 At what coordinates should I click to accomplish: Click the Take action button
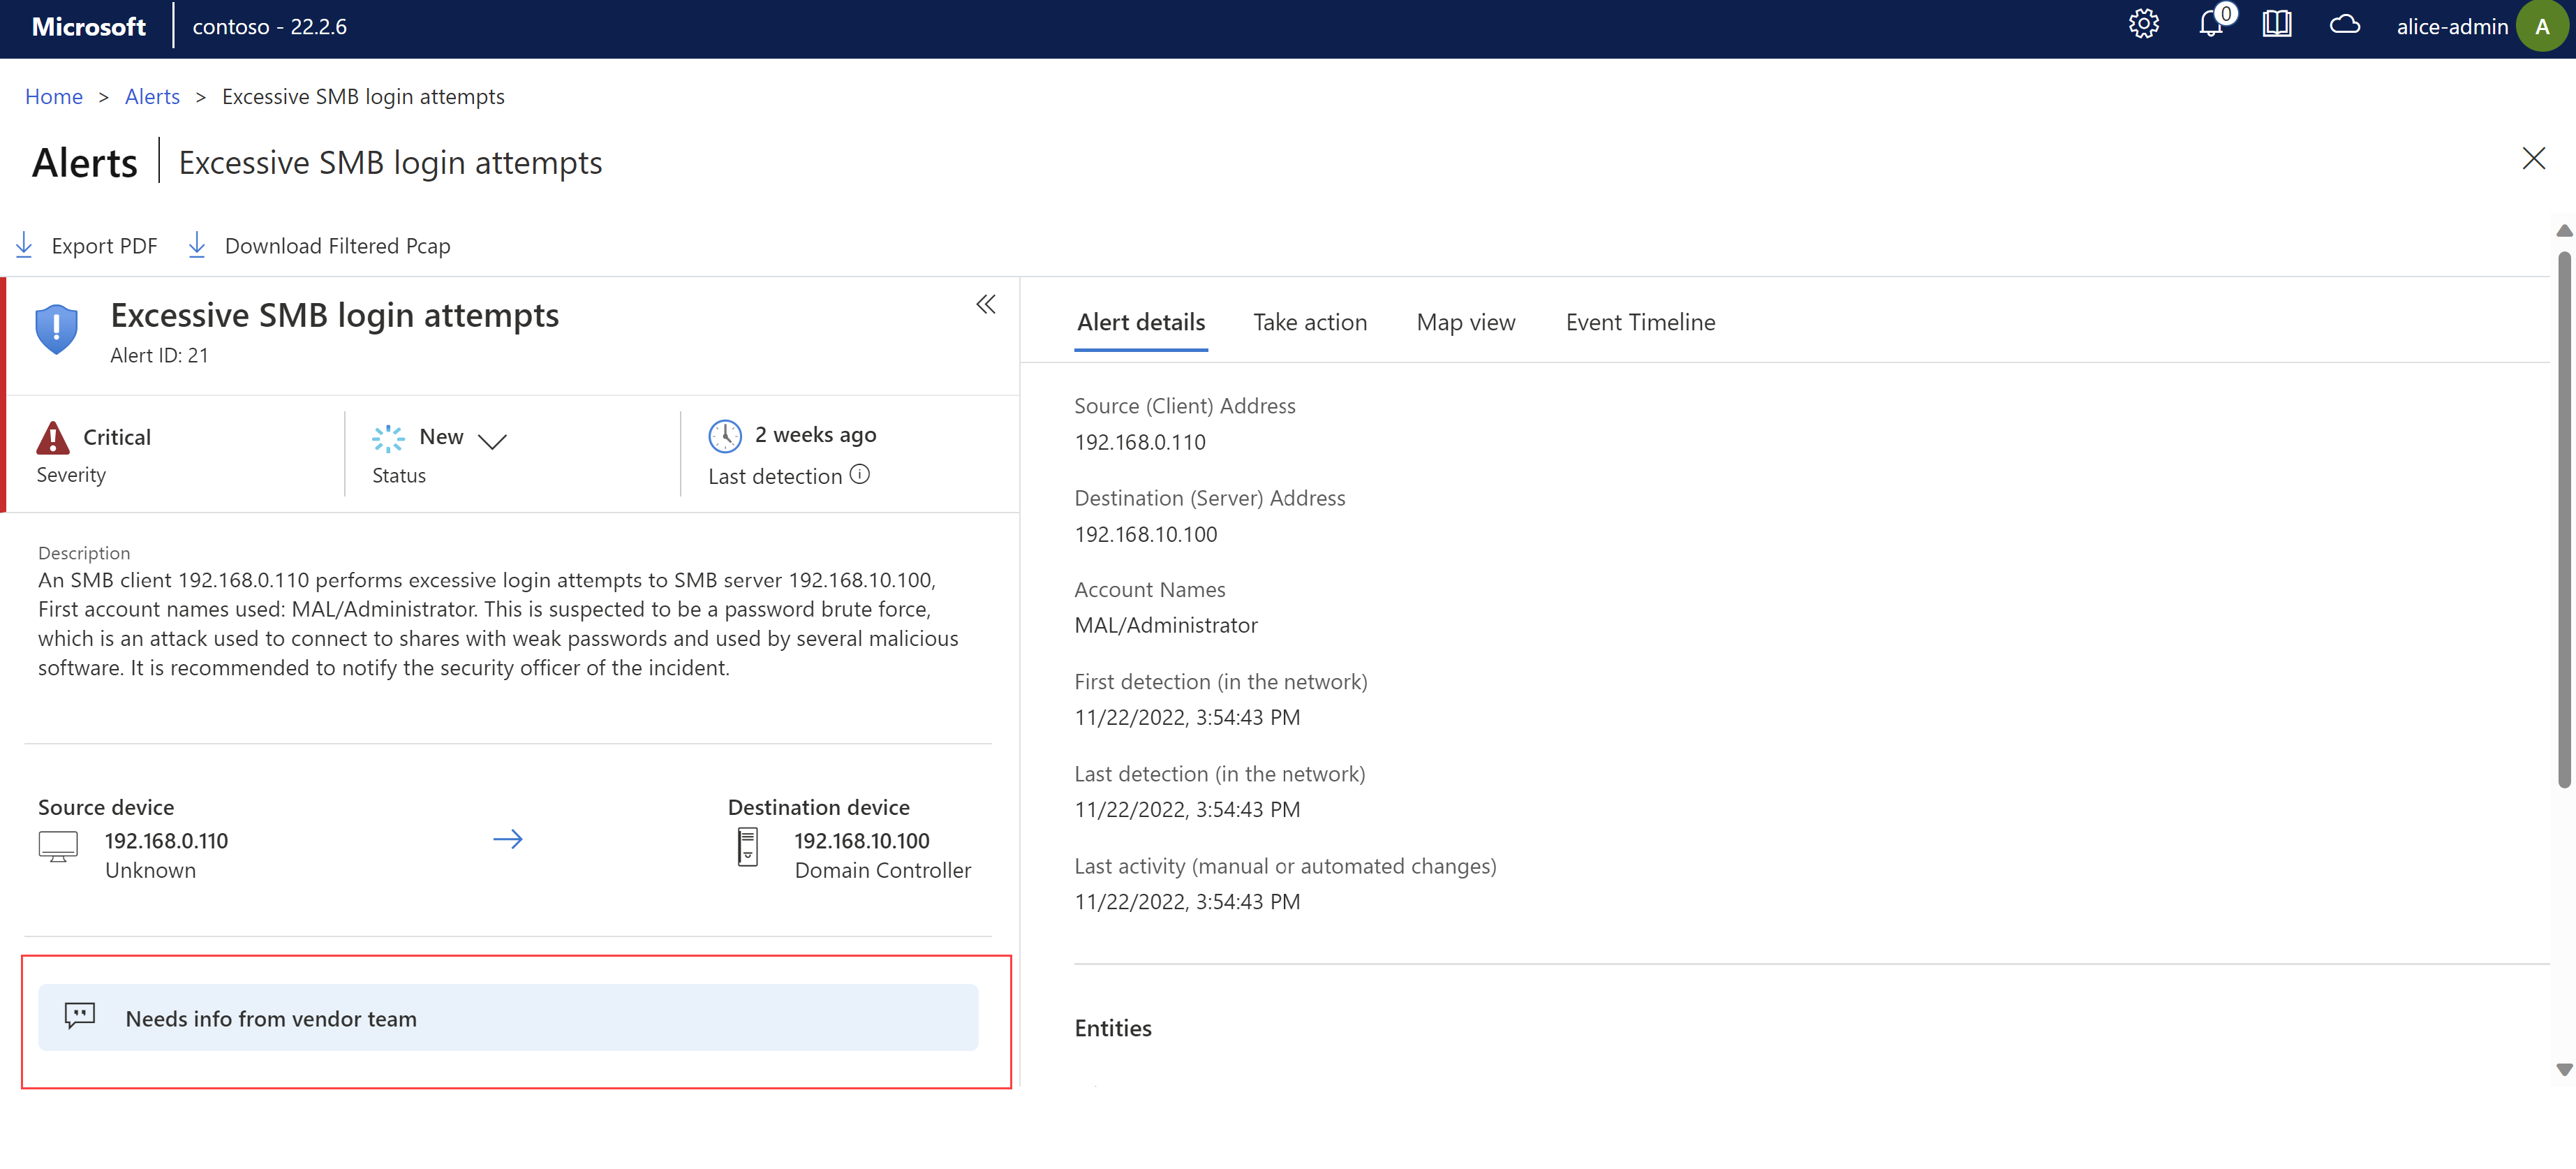click(1310, 321)
